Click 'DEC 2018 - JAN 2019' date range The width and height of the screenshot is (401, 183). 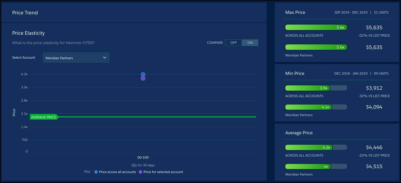(351, 73)
